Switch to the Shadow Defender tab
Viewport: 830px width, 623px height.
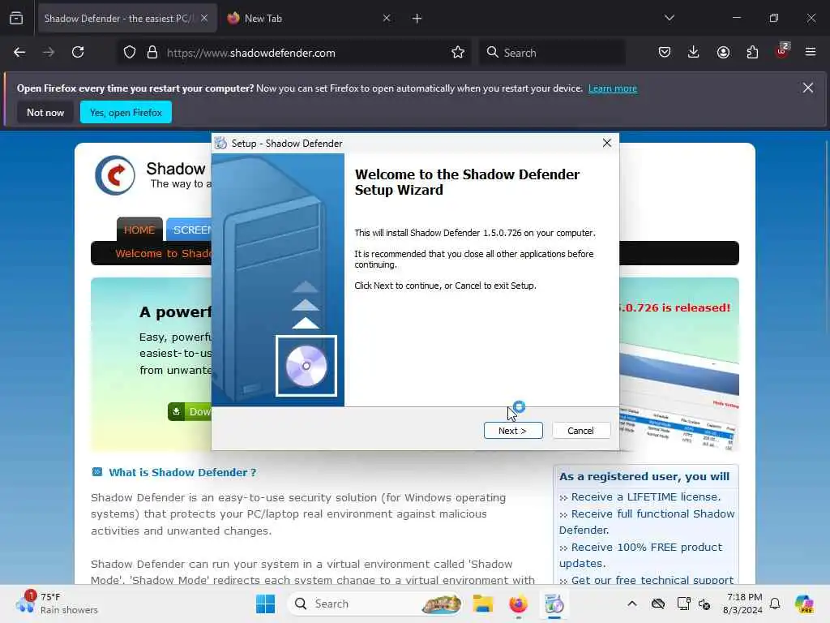(x=118, y=19)
